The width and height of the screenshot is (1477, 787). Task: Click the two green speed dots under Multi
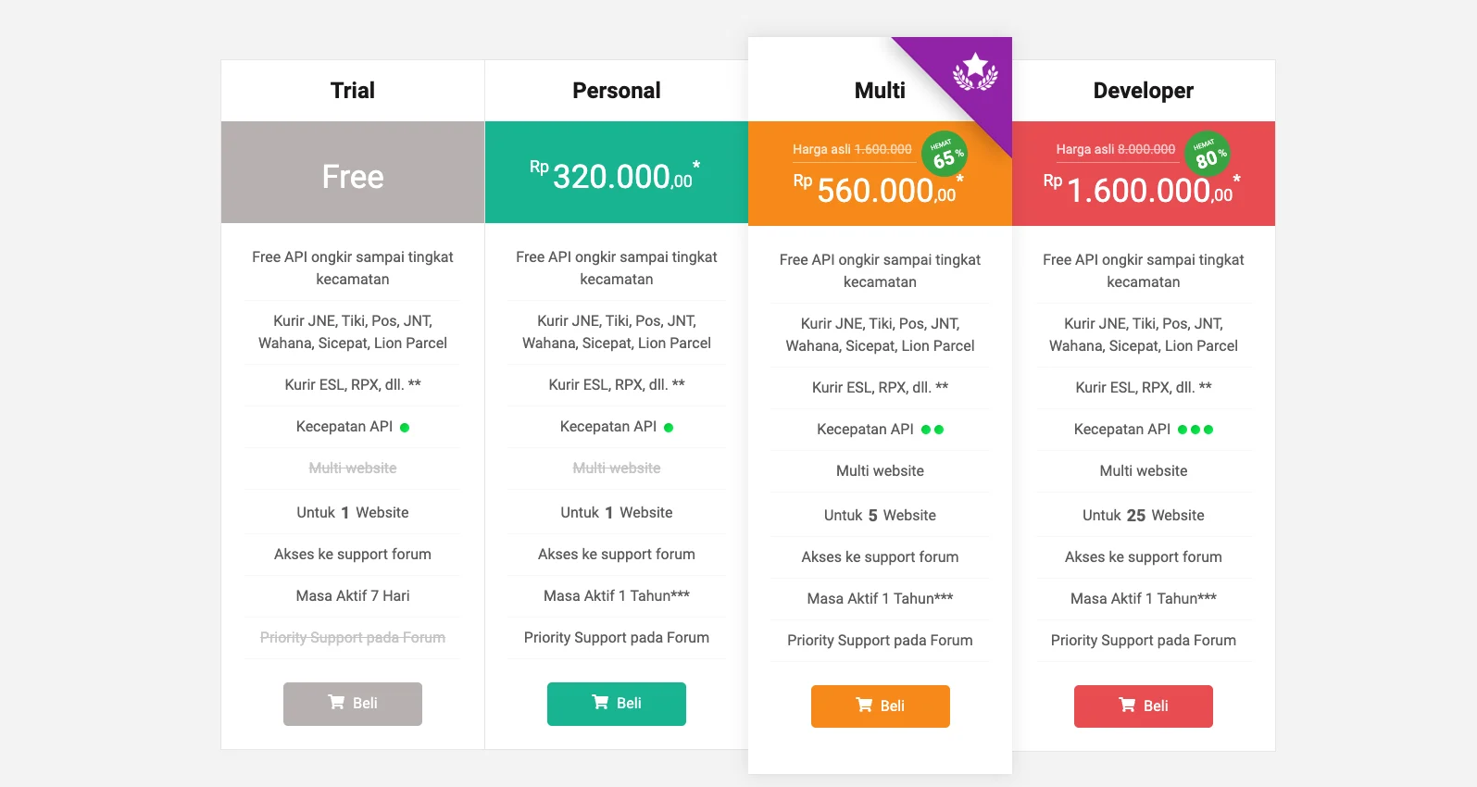point(933,430)
